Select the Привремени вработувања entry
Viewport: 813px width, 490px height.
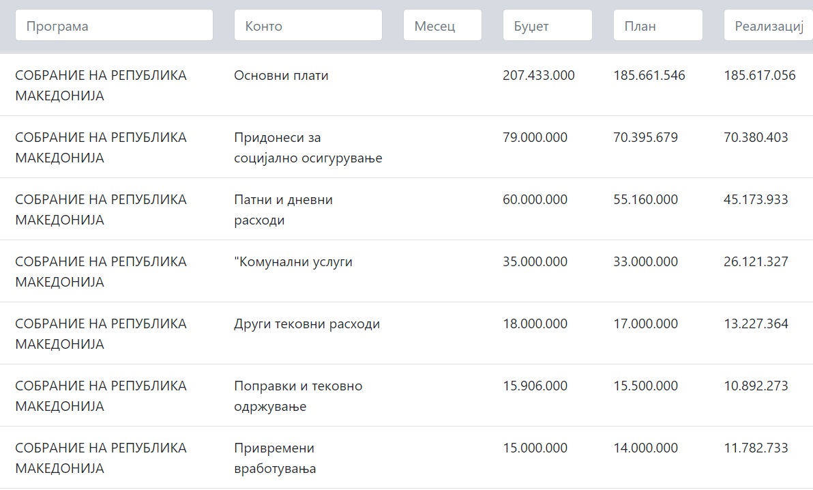point(275,458)
